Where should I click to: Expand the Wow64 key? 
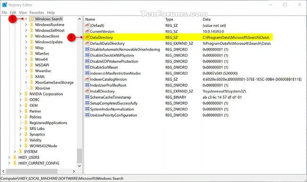26,59
